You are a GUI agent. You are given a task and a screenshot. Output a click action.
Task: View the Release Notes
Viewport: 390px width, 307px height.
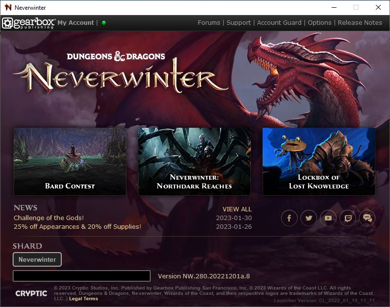(360, 23)
